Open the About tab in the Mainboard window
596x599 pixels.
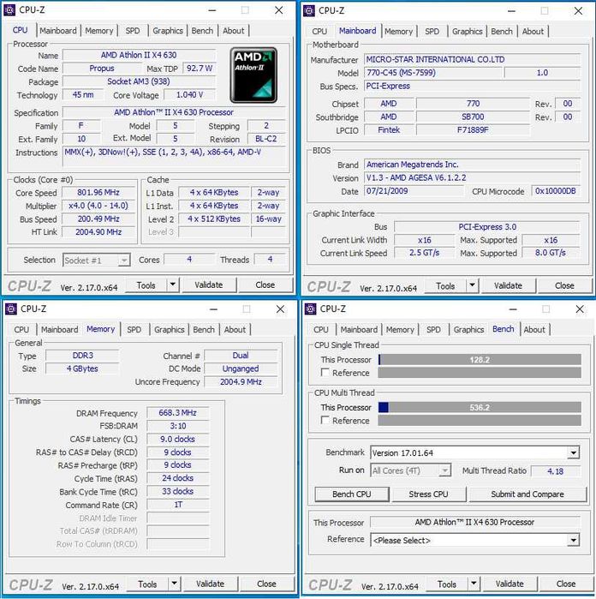click(x=533, y=32)
